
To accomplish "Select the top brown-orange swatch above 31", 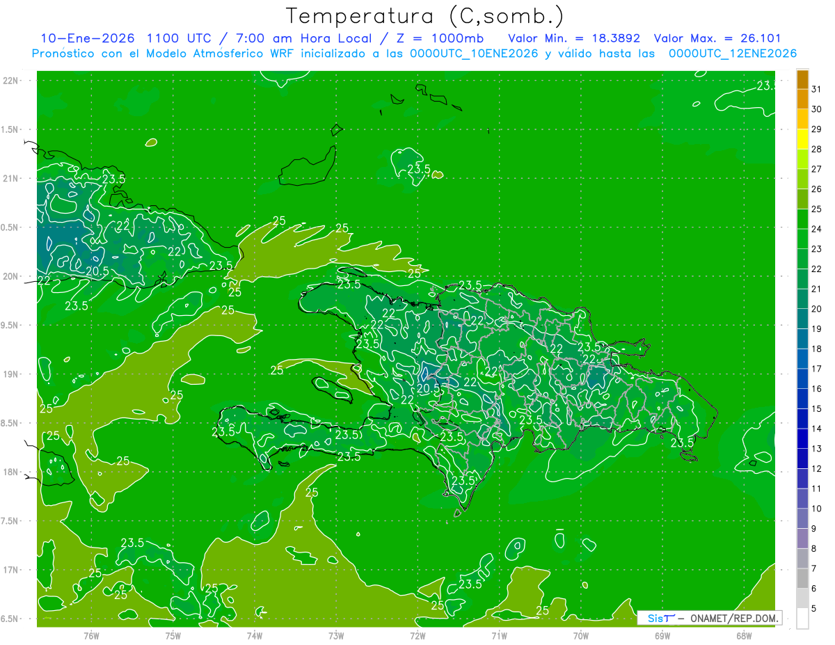I will coord(802,79).
